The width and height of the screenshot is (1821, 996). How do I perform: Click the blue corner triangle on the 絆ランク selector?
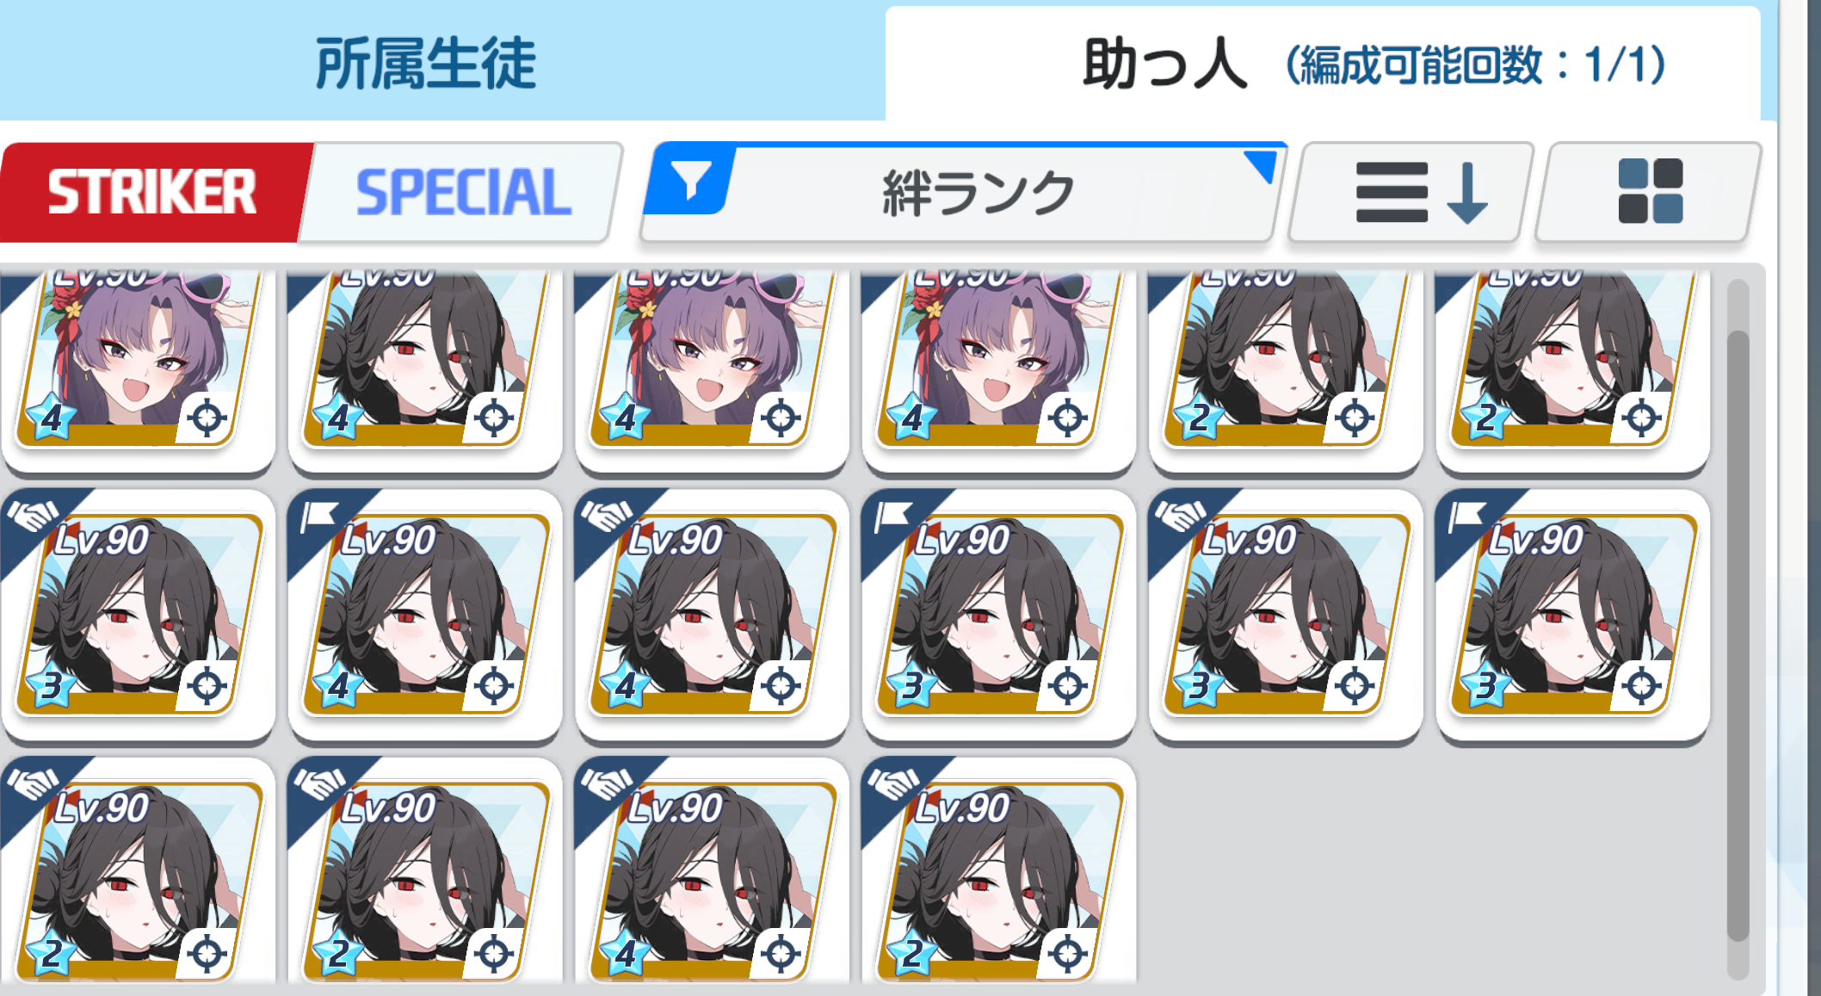(x=1261, y=165)
